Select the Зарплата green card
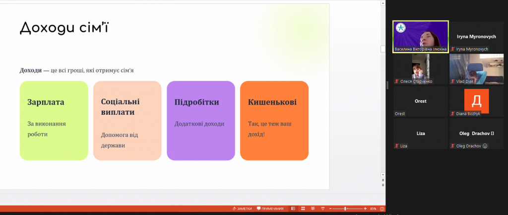 pyautogui.click(x=54, y=121)
